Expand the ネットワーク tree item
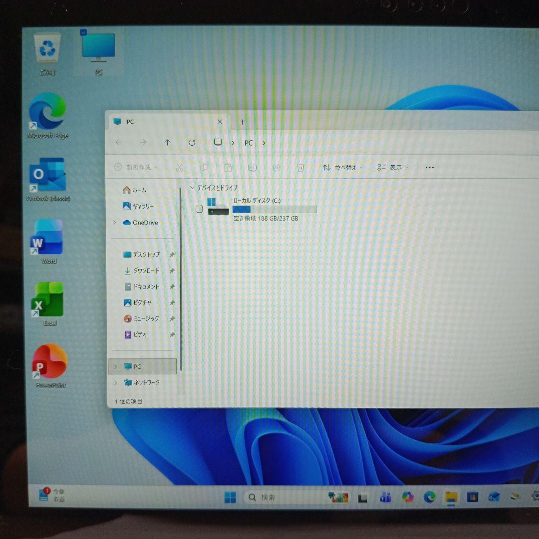 (x=115, y=382)
